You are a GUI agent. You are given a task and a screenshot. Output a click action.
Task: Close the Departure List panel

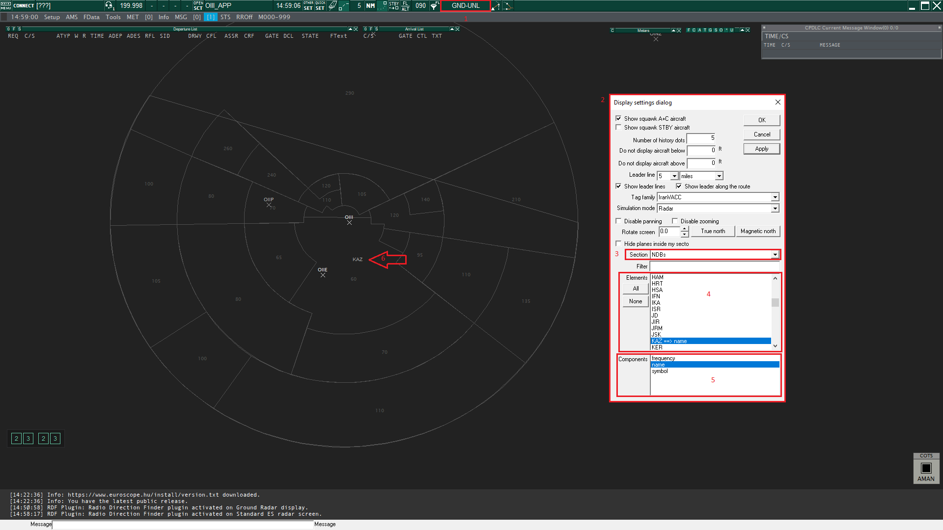(x=356, y=29)
